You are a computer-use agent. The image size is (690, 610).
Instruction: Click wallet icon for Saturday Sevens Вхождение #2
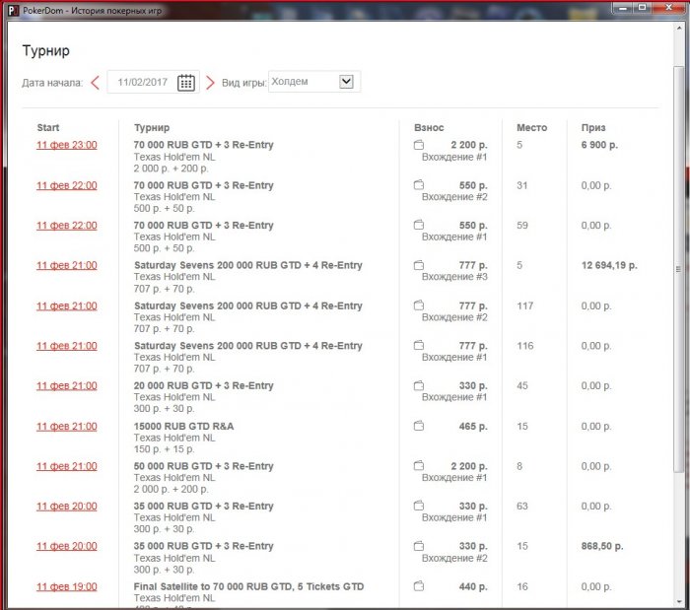(419, 305)
